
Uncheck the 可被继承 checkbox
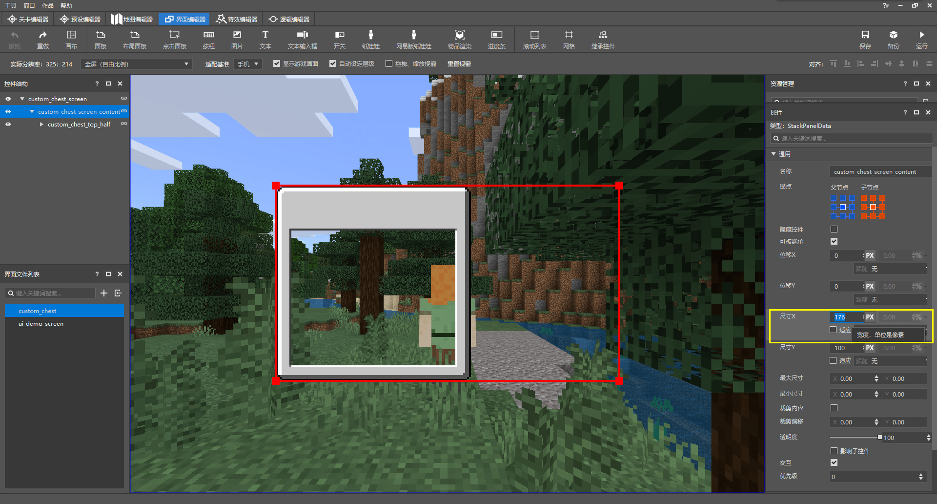tap(834, 241)
